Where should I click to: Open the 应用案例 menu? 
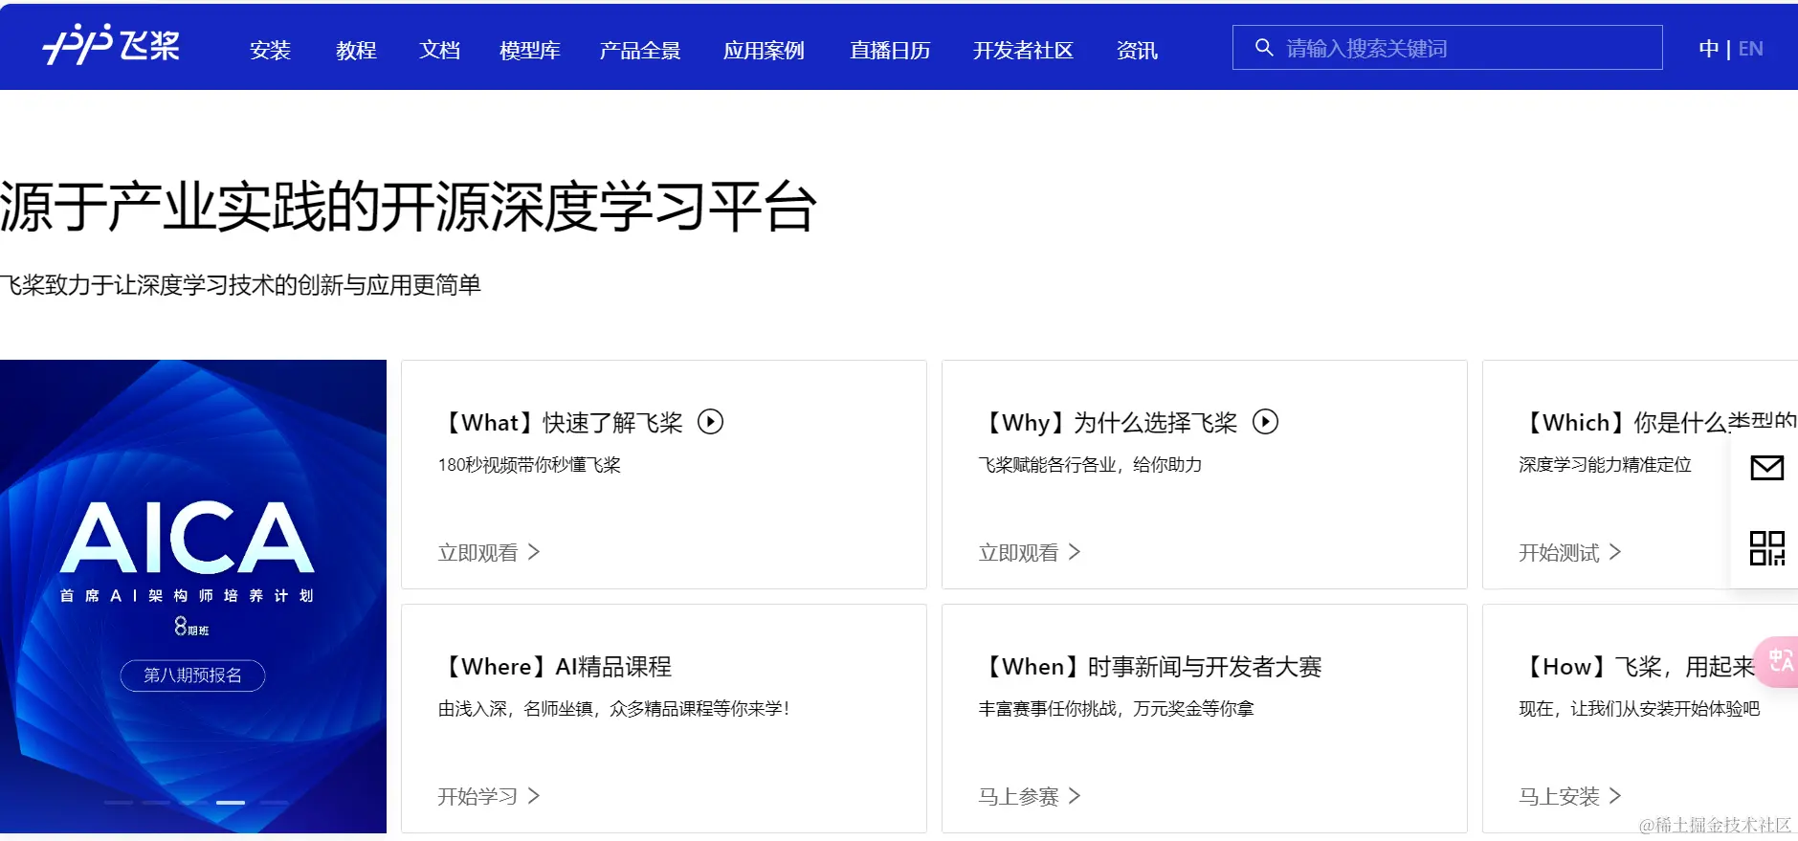[764, 50]
